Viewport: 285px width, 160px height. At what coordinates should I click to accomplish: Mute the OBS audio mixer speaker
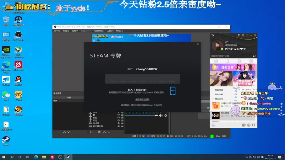[x=161, y=116]
